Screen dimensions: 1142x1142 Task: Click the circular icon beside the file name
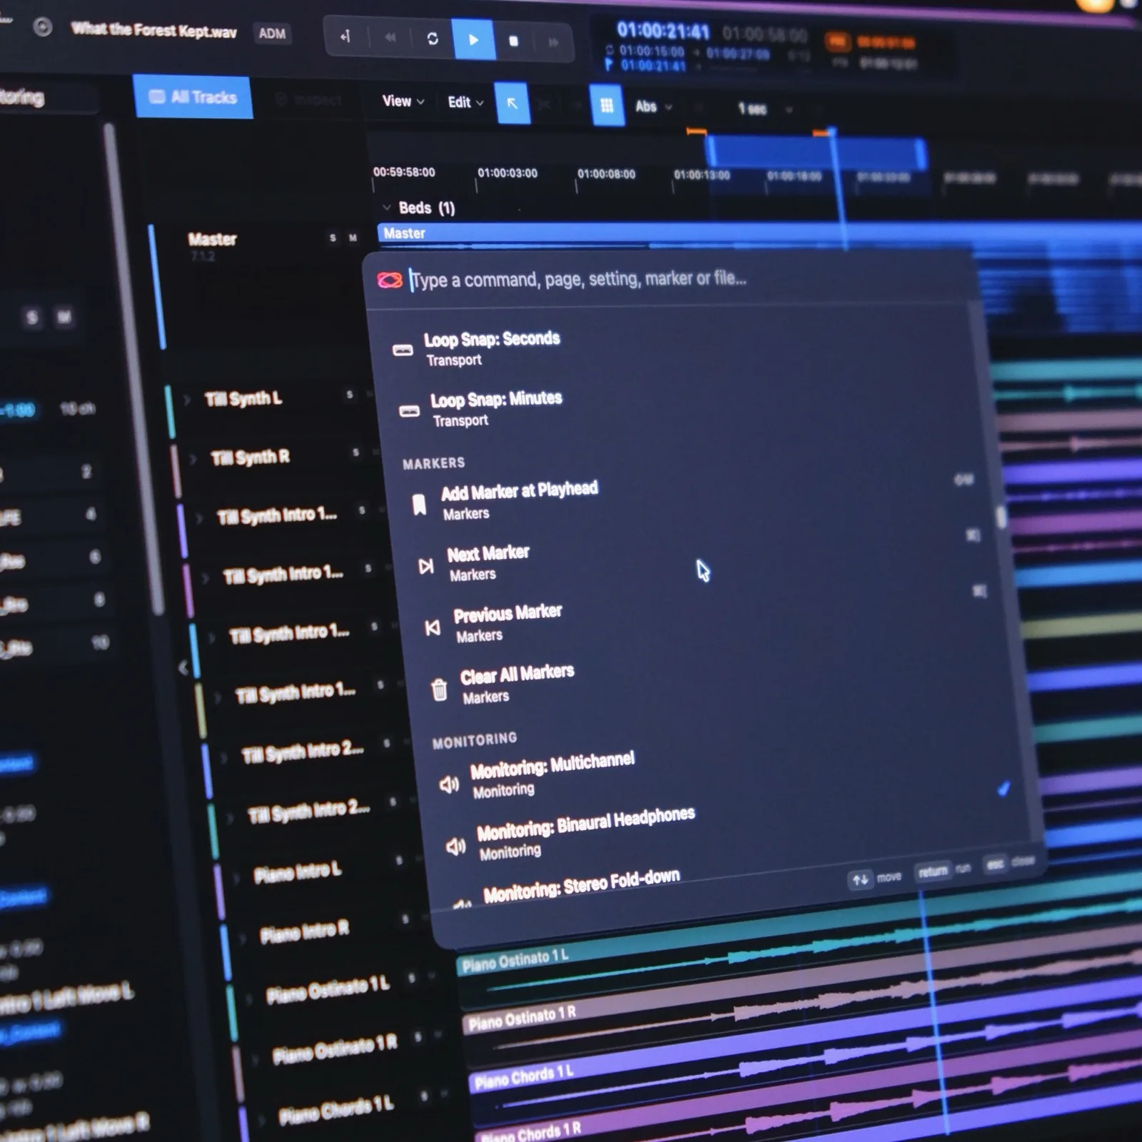pos(43,27)
